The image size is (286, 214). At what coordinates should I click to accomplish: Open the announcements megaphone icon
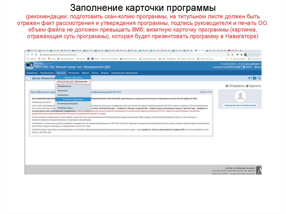pos(250,78)
